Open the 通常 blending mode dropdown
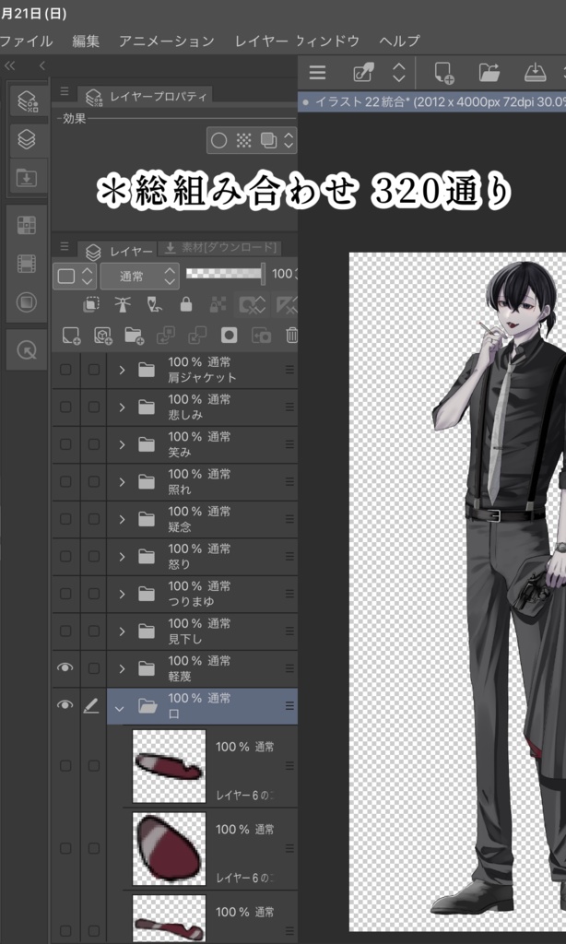Viewport: 566px width, 944px height. [x=140, y=277]
